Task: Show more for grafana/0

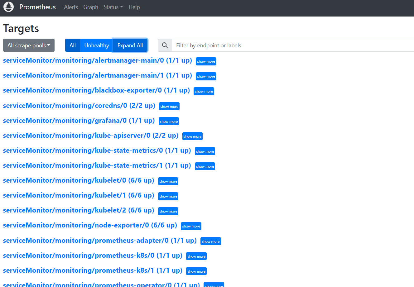Action: click(x=169, y=121)
